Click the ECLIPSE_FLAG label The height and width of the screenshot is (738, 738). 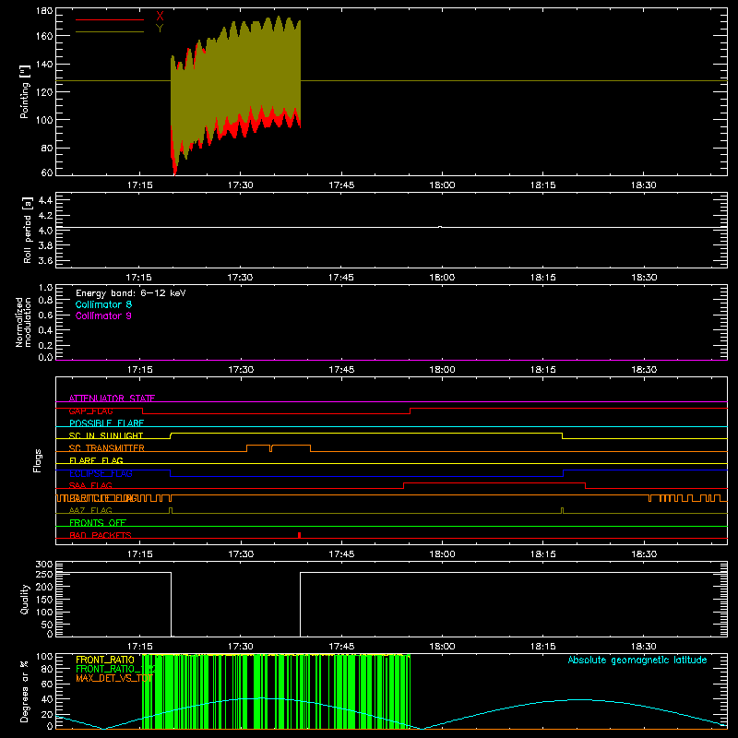click(101, 473)
